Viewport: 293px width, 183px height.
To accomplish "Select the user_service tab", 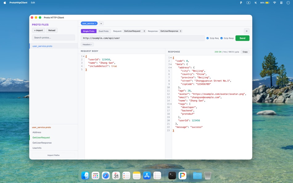I will [88, 23].
